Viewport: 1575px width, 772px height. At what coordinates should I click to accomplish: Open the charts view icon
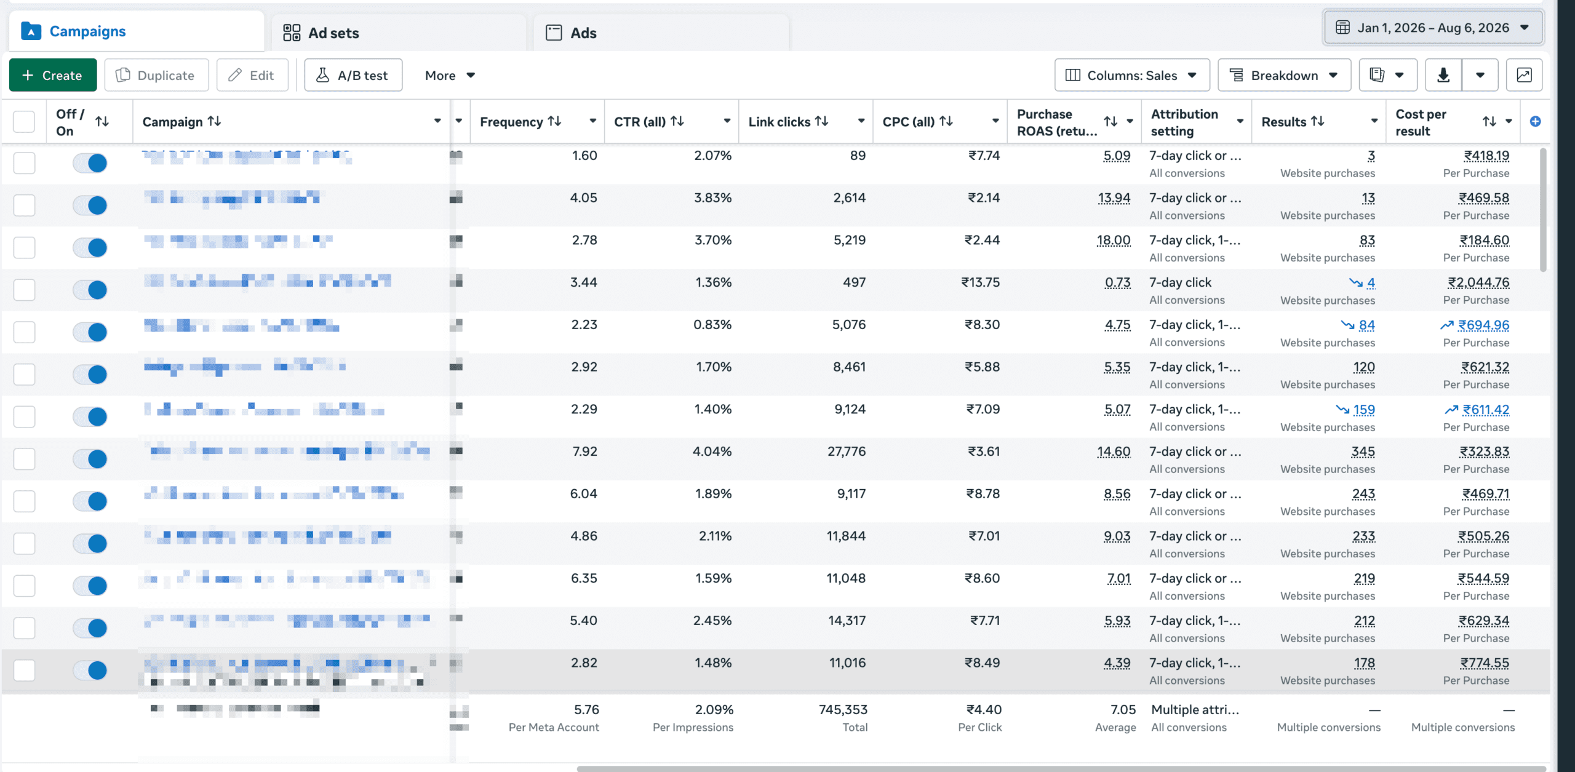[x=1524, y=75]
